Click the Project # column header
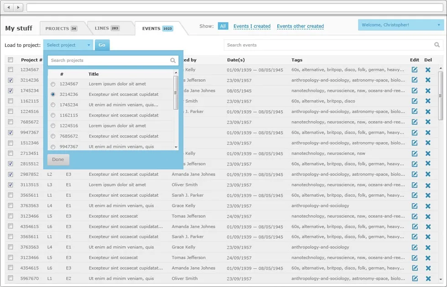Image resolution: width=447 pixels, height=287 pixels. point(31,60)
